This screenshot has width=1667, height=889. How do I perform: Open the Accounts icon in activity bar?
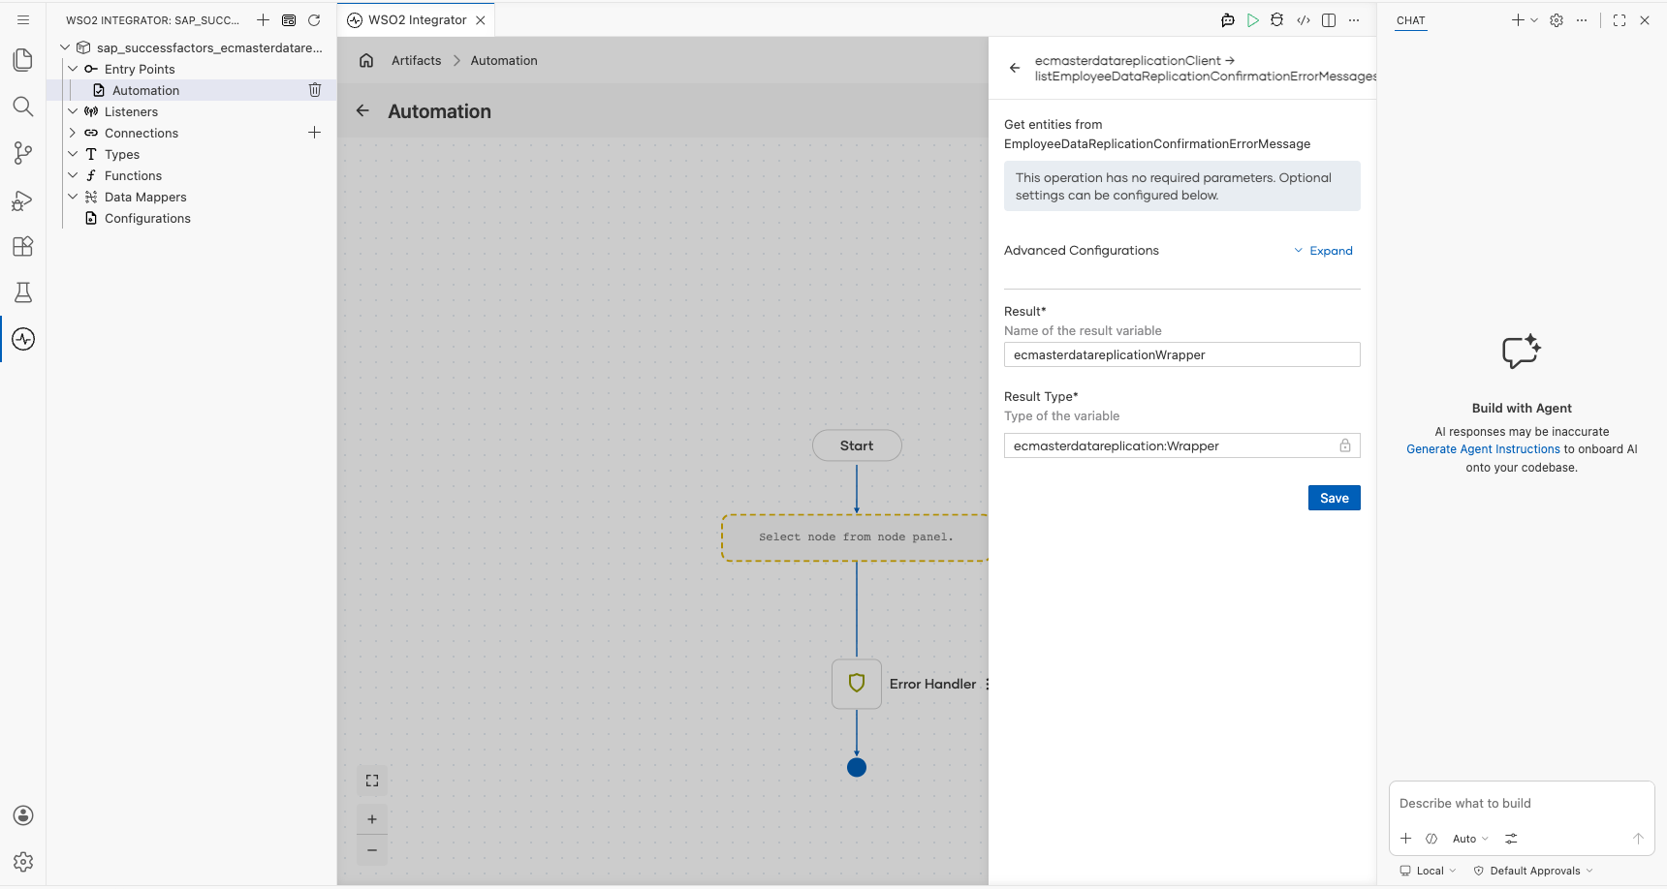click(23, 815)
